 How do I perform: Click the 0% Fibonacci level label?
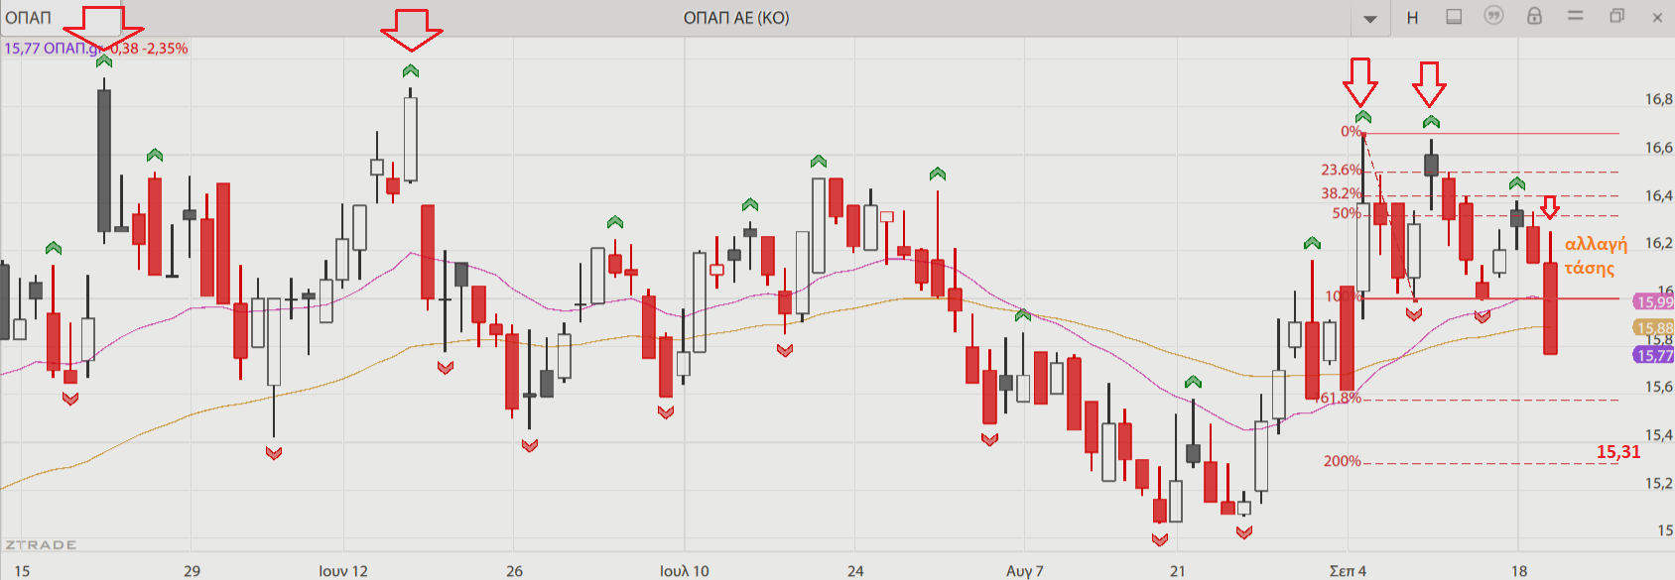tap(1351, 131)
